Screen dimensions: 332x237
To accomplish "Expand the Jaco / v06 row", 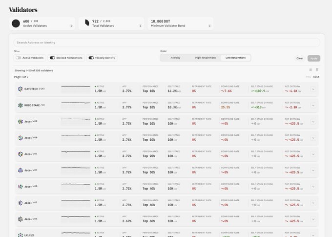I will (313, 187).
